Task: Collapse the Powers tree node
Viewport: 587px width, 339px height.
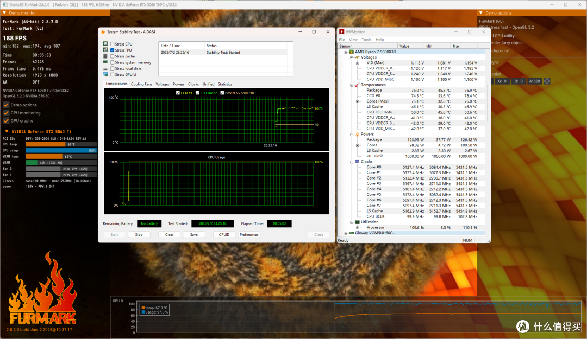Action: click(352, 134)
